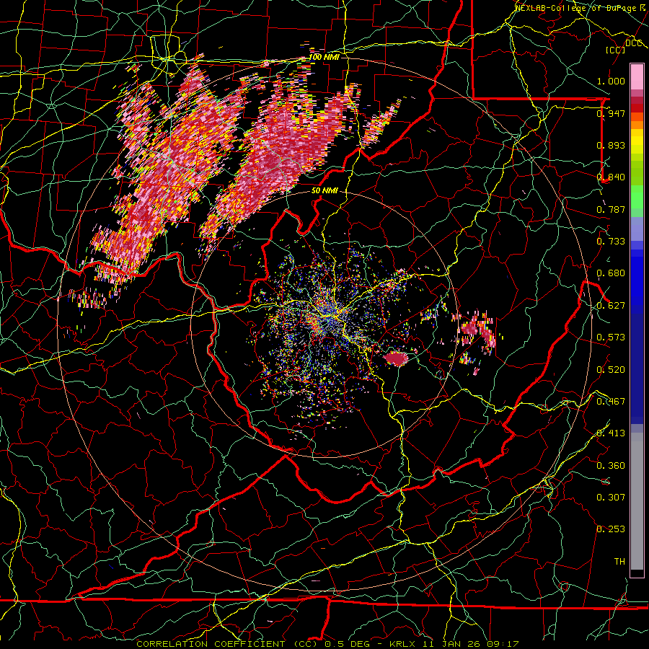Click the "TH" threshold label on legend
The width and height of the screenshot is (649, 649).
(619, 561)
